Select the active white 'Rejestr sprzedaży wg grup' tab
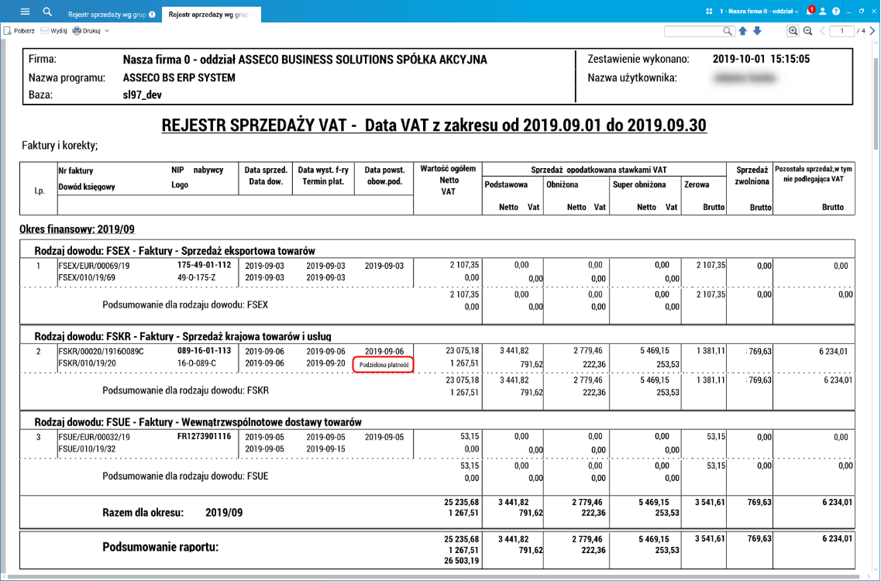This screenshot has width=881, height=581. (x=211, y=15)
